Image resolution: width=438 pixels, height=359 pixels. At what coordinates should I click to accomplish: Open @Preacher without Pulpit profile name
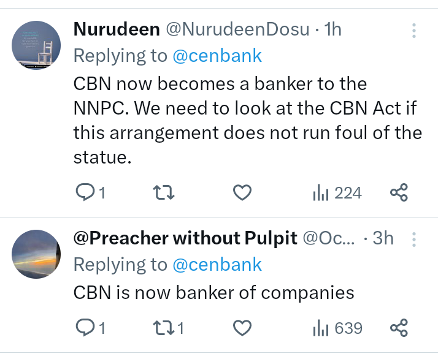click(185, 238)
